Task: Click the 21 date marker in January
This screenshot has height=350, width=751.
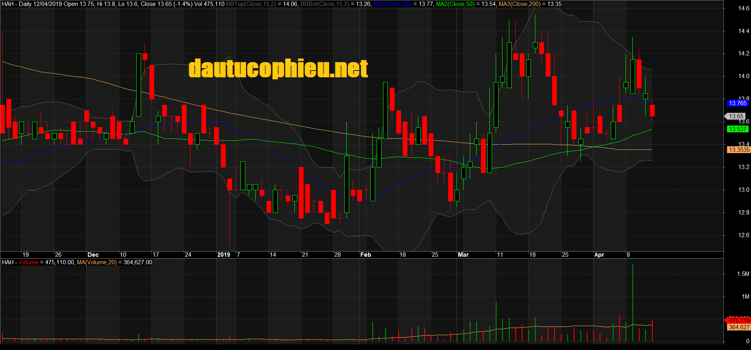Action: tap(305, 255)
